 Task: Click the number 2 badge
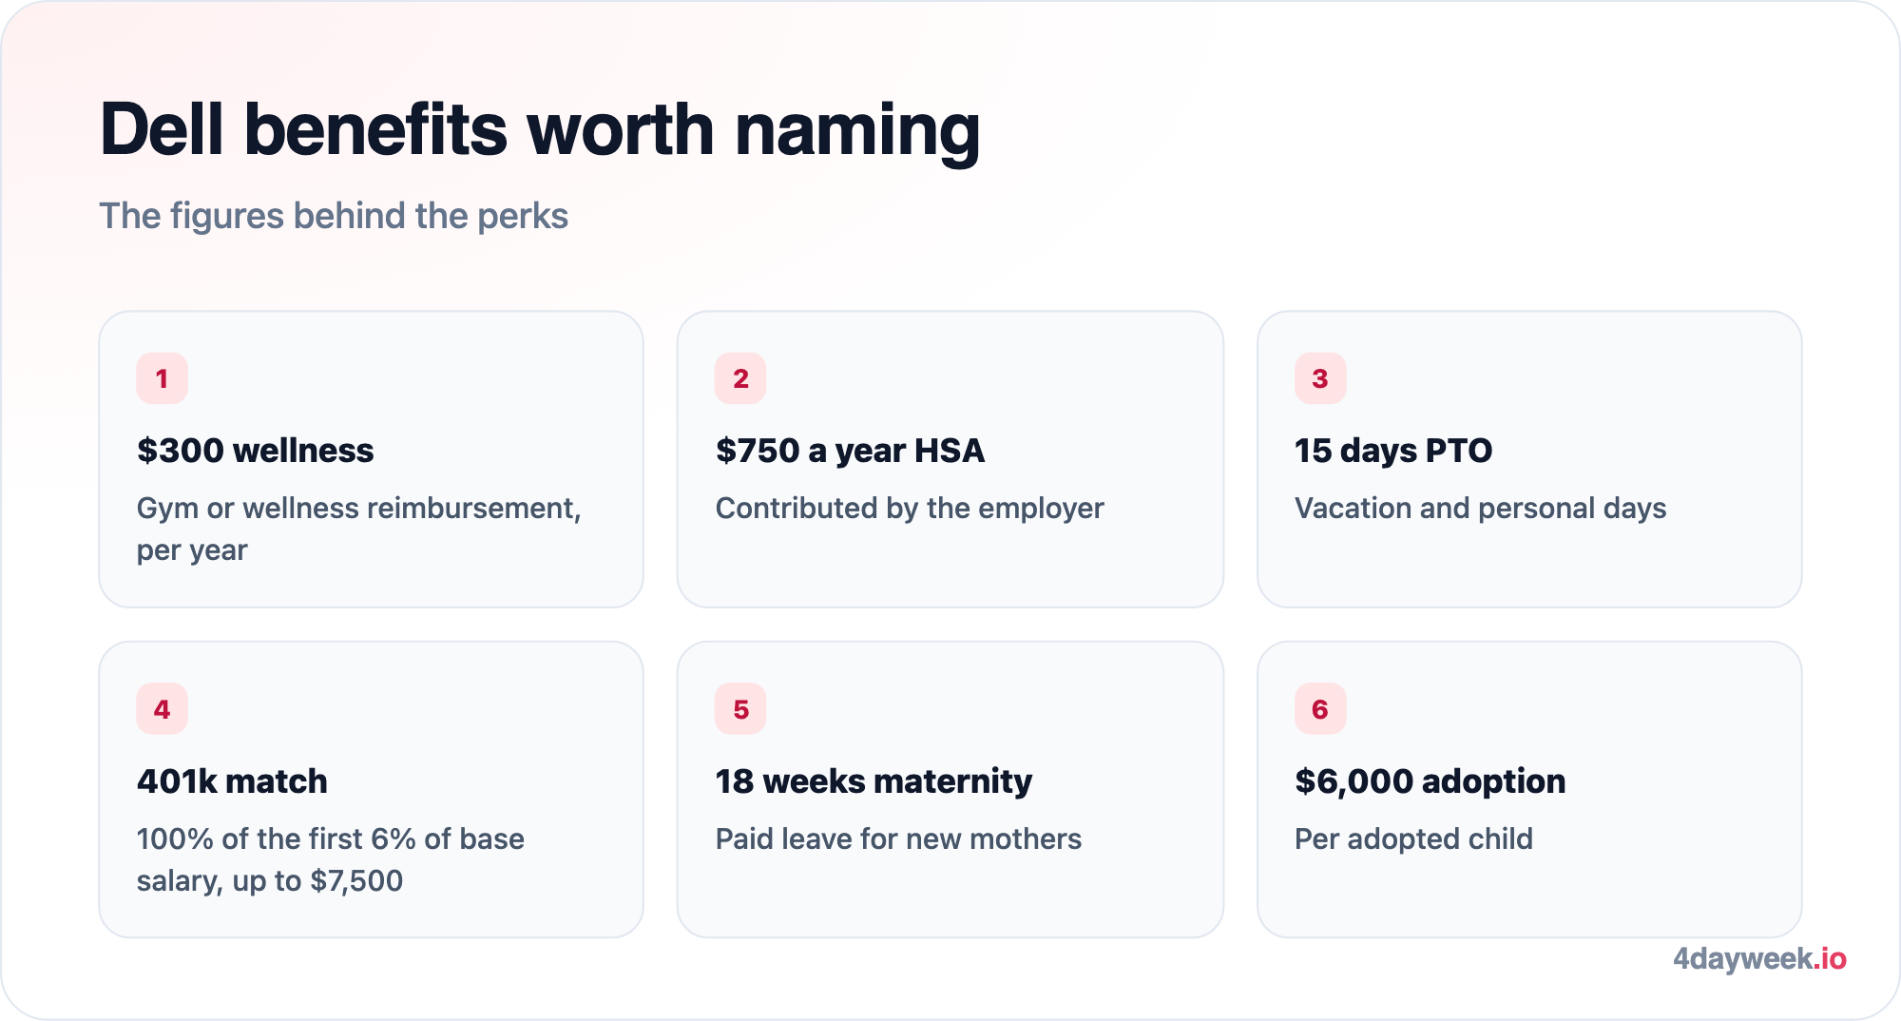[x=740, y=378]
